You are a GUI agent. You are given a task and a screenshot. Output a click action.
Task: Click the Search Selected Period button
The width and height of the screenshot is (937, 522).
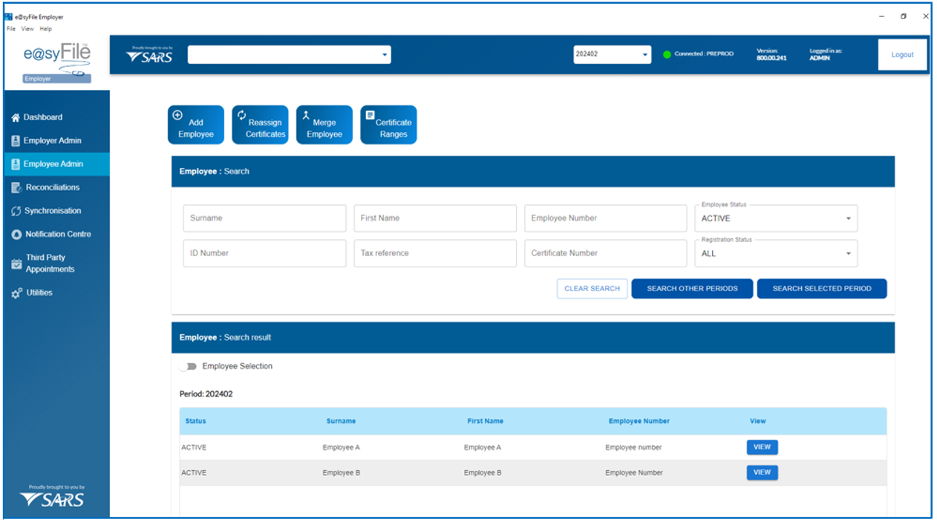[821, 289]
